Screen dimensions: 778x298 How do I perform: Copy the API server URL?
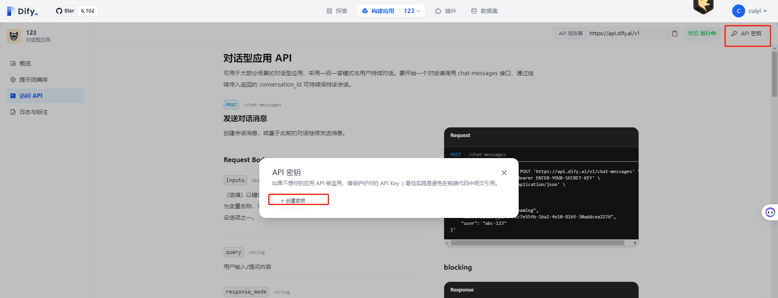[675, 34]
